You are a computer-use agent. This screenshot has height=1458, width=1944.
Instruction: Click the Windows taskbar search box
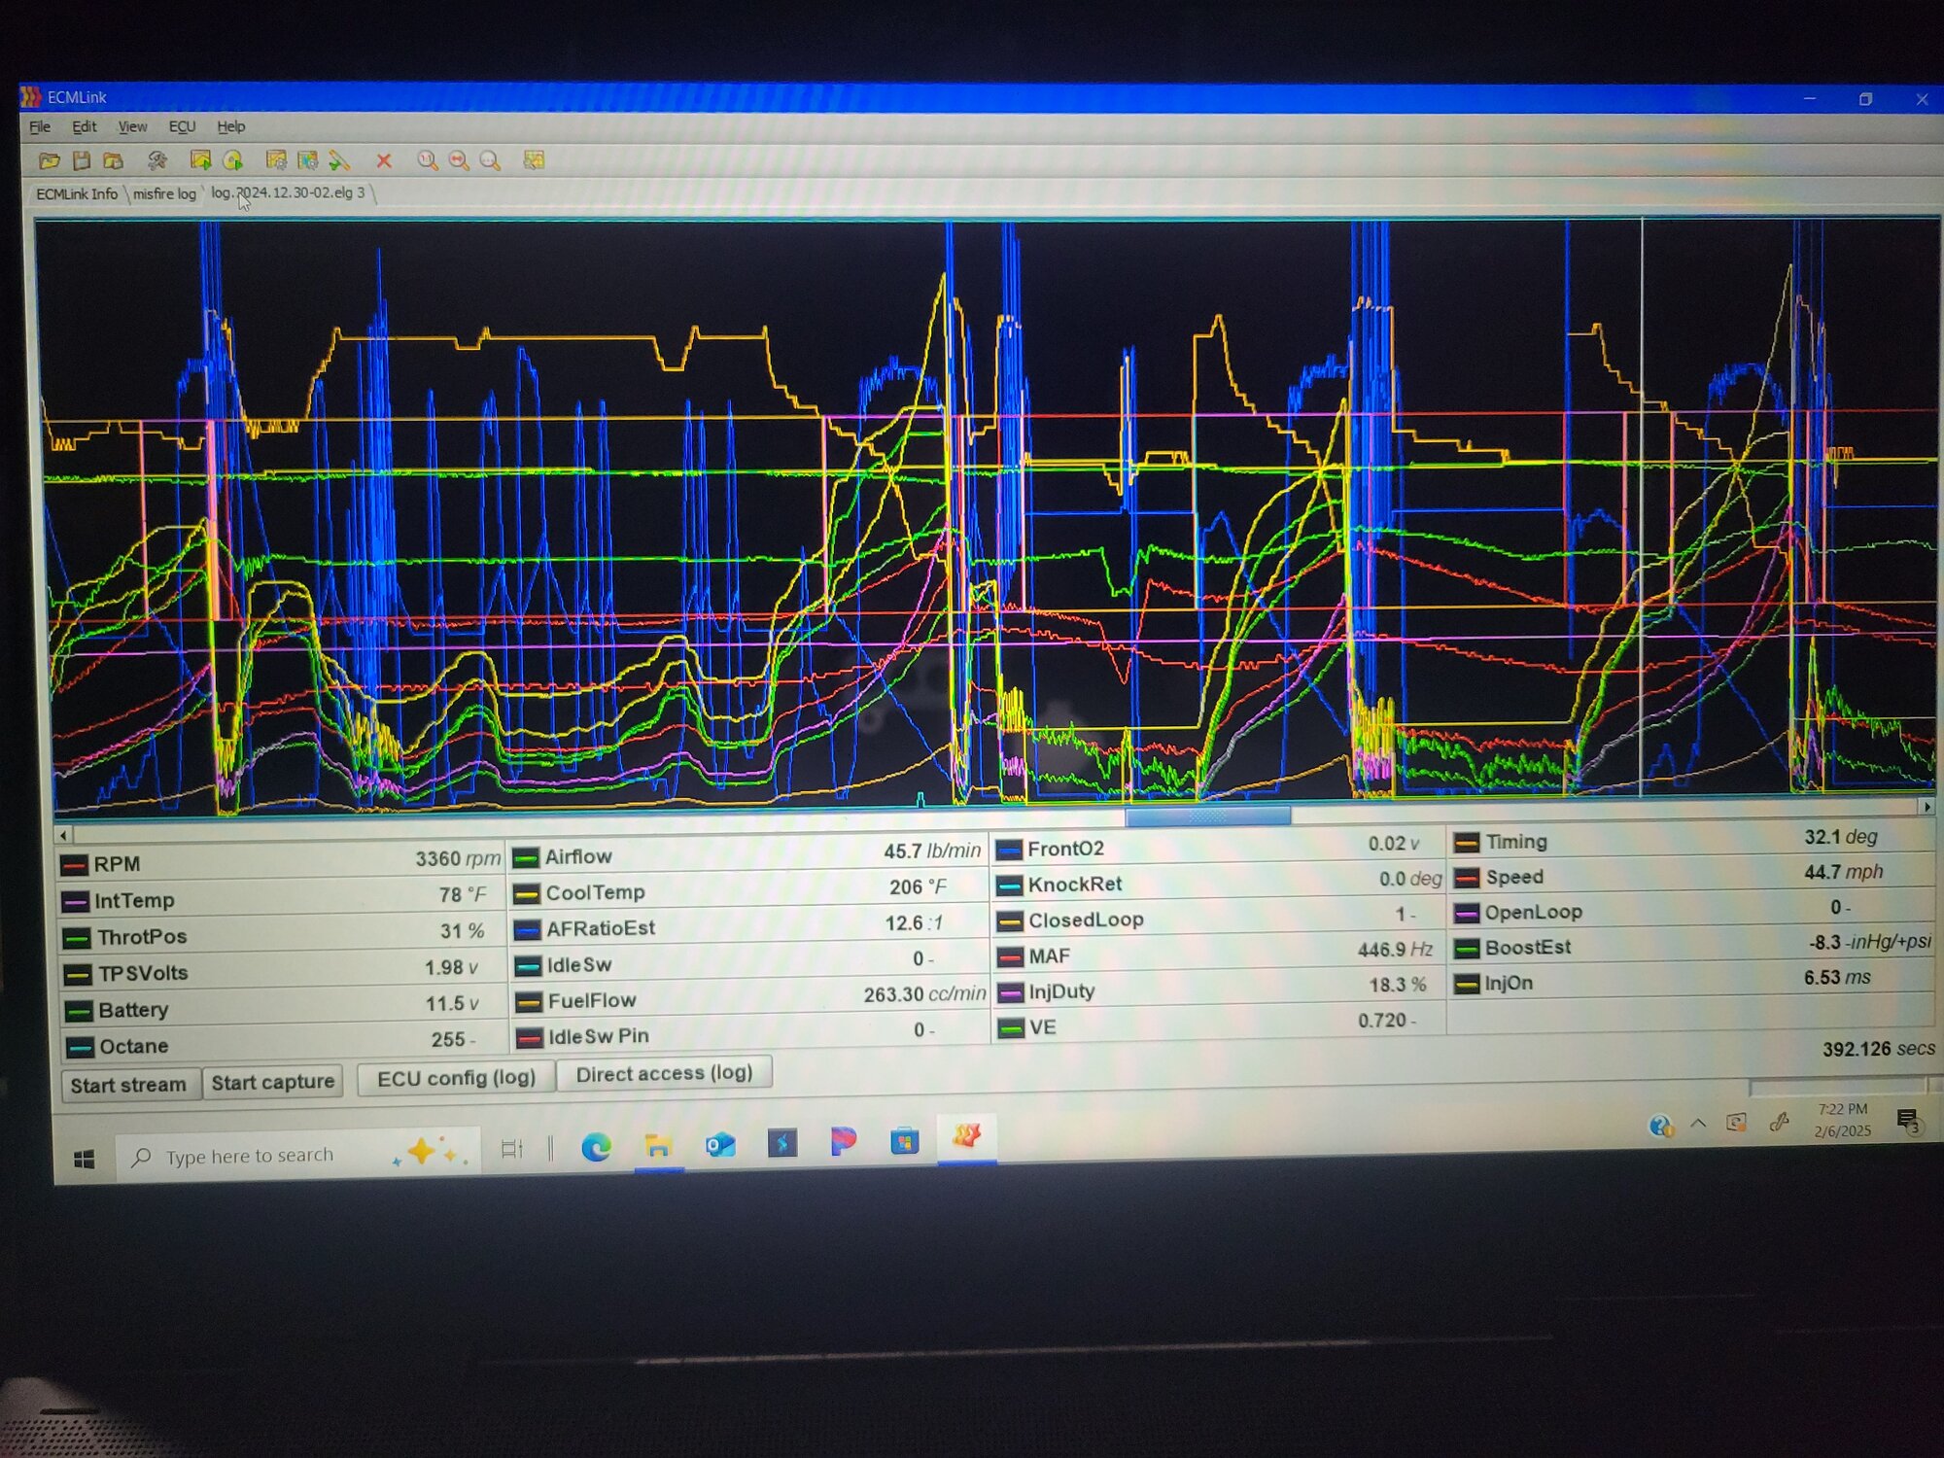[x=297, y=1155]
